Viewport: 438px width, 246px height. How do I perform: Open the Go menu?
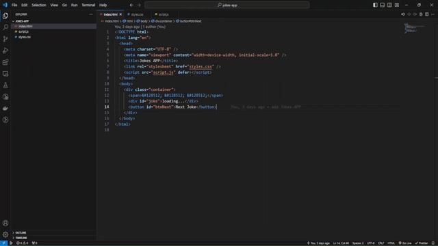click(x=64, y=5)
